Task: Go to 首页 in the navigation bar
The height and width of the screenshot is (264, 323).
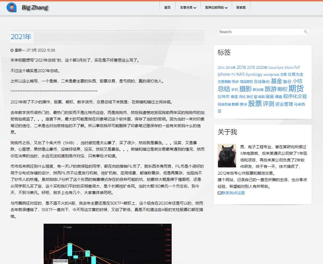Action: (167, 8)
